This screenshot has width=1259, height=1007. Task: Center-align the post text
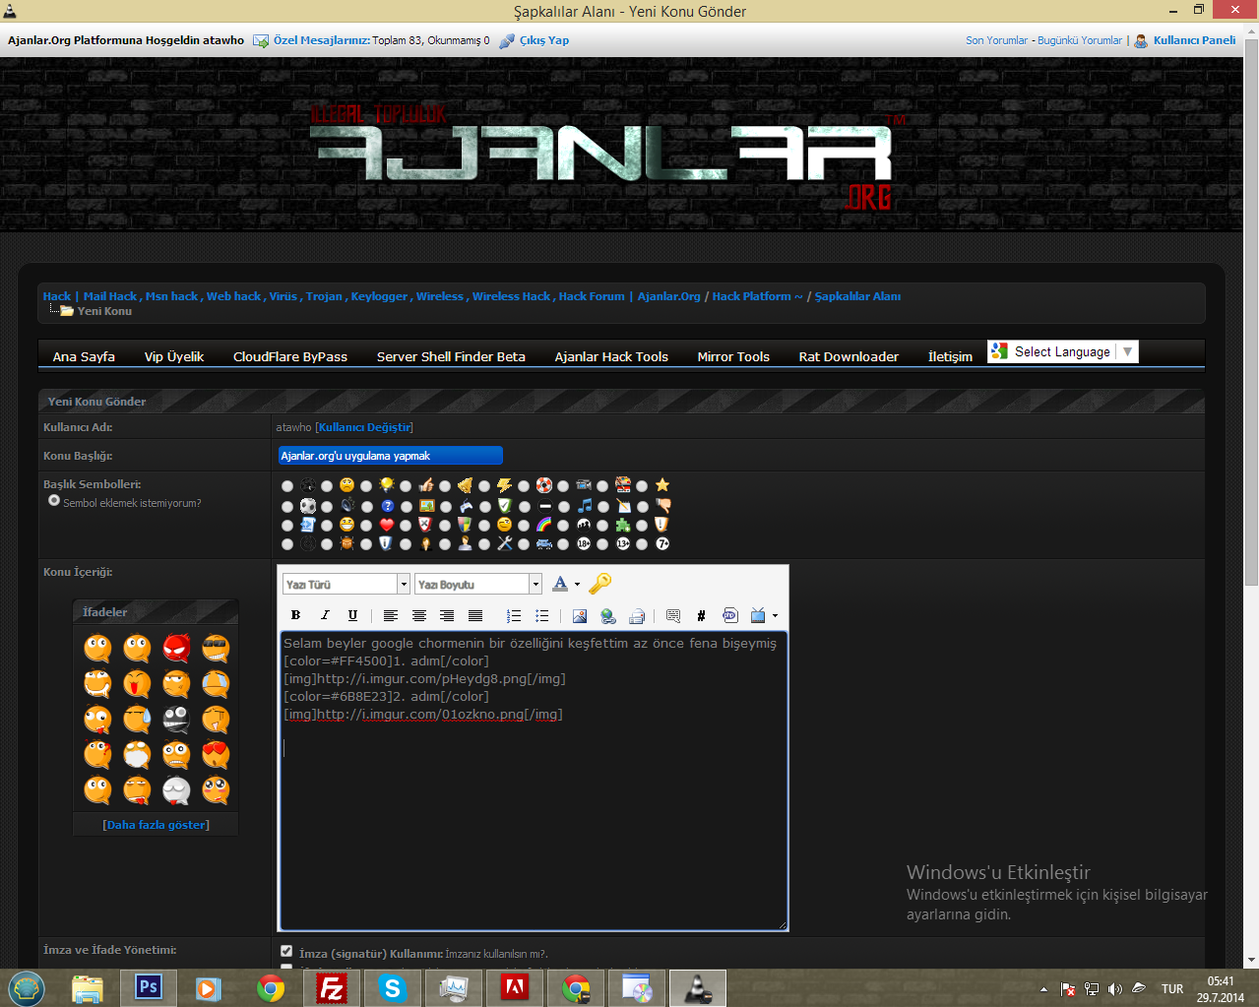click(x=419, y=615)
